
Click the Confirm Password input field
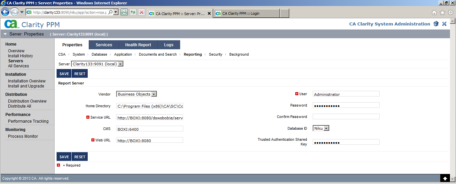click(346, 117)
